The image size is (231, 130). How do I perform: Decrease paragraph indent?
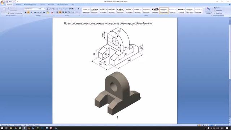tap(70, 9)
